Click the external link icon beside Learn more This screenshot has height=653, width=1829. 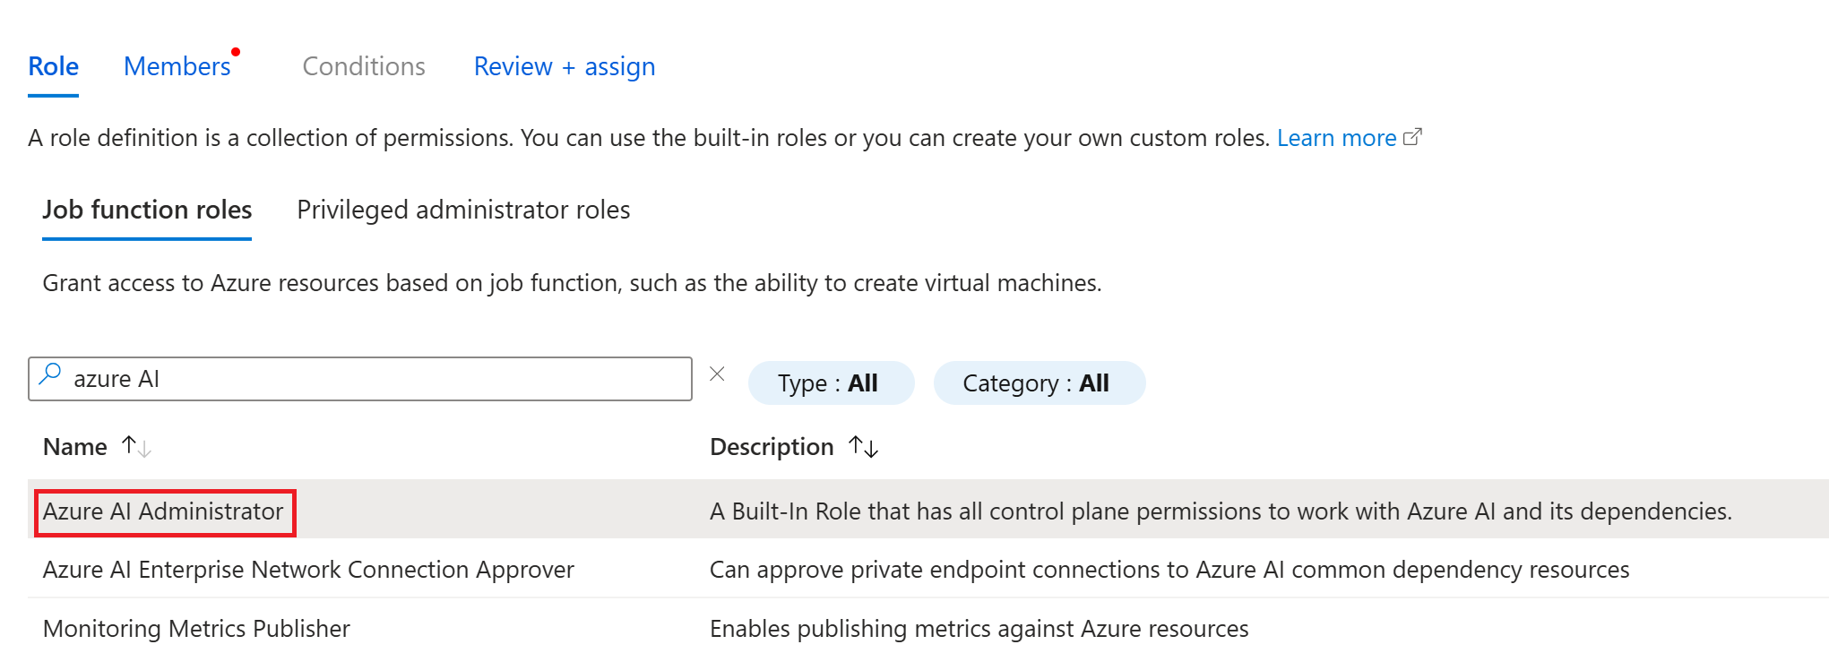pos(1412,137)
